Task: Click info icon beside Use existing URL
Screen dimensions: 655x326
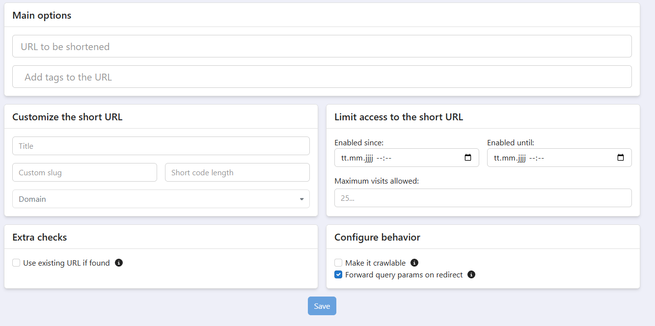Action: click(119, 263)
